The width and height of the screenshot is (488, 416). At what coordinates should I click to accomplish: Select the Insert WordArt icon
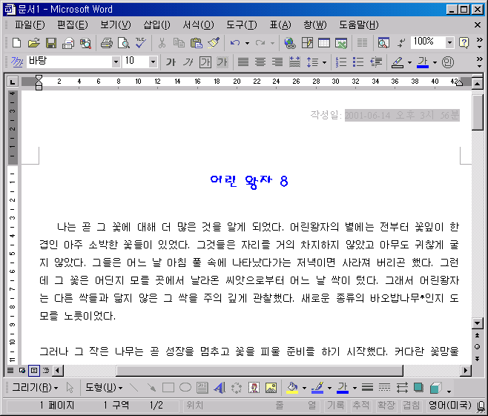point(220,387)
